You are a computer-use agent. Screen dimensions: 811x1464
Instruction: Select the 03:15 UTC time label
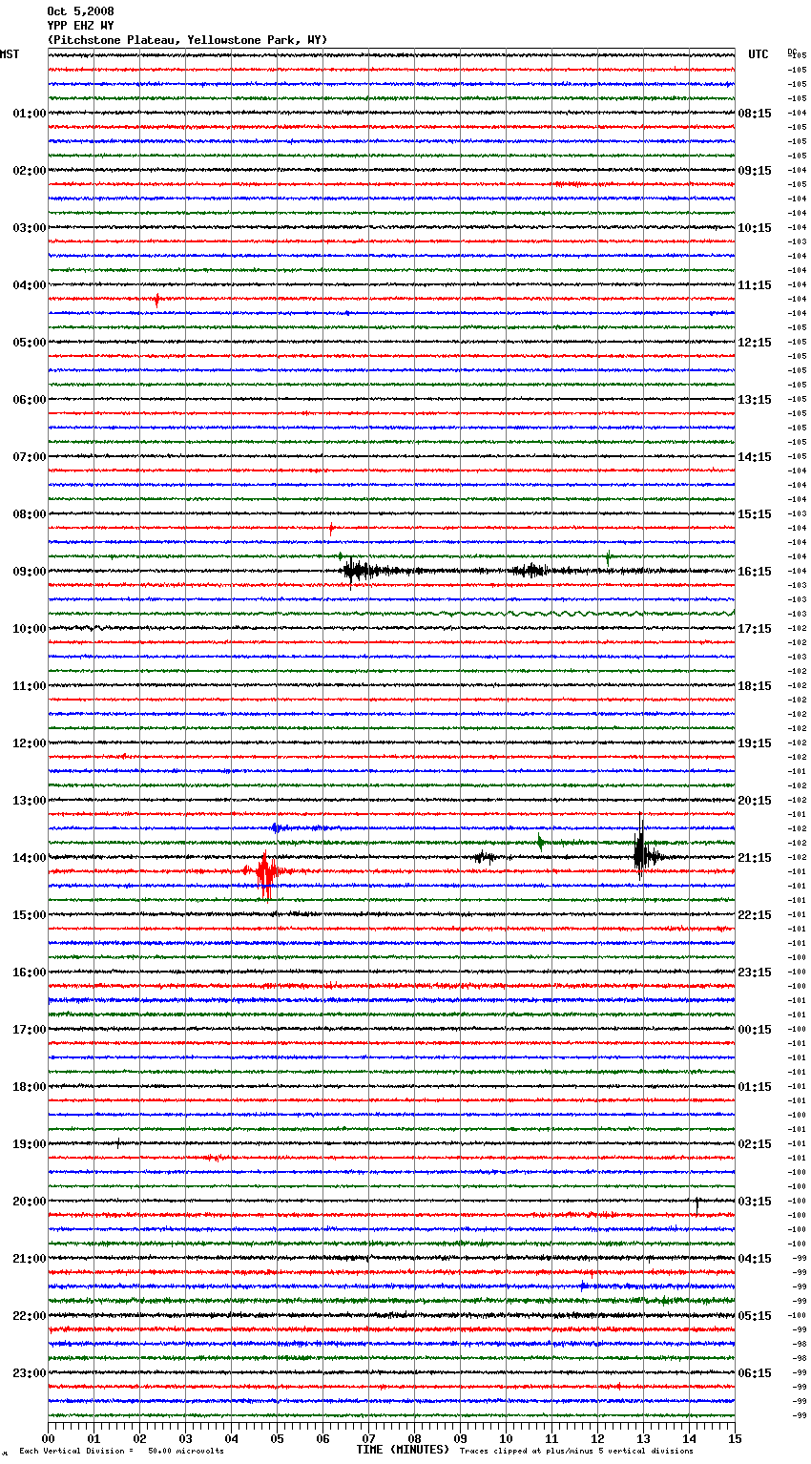point(755,1202)
